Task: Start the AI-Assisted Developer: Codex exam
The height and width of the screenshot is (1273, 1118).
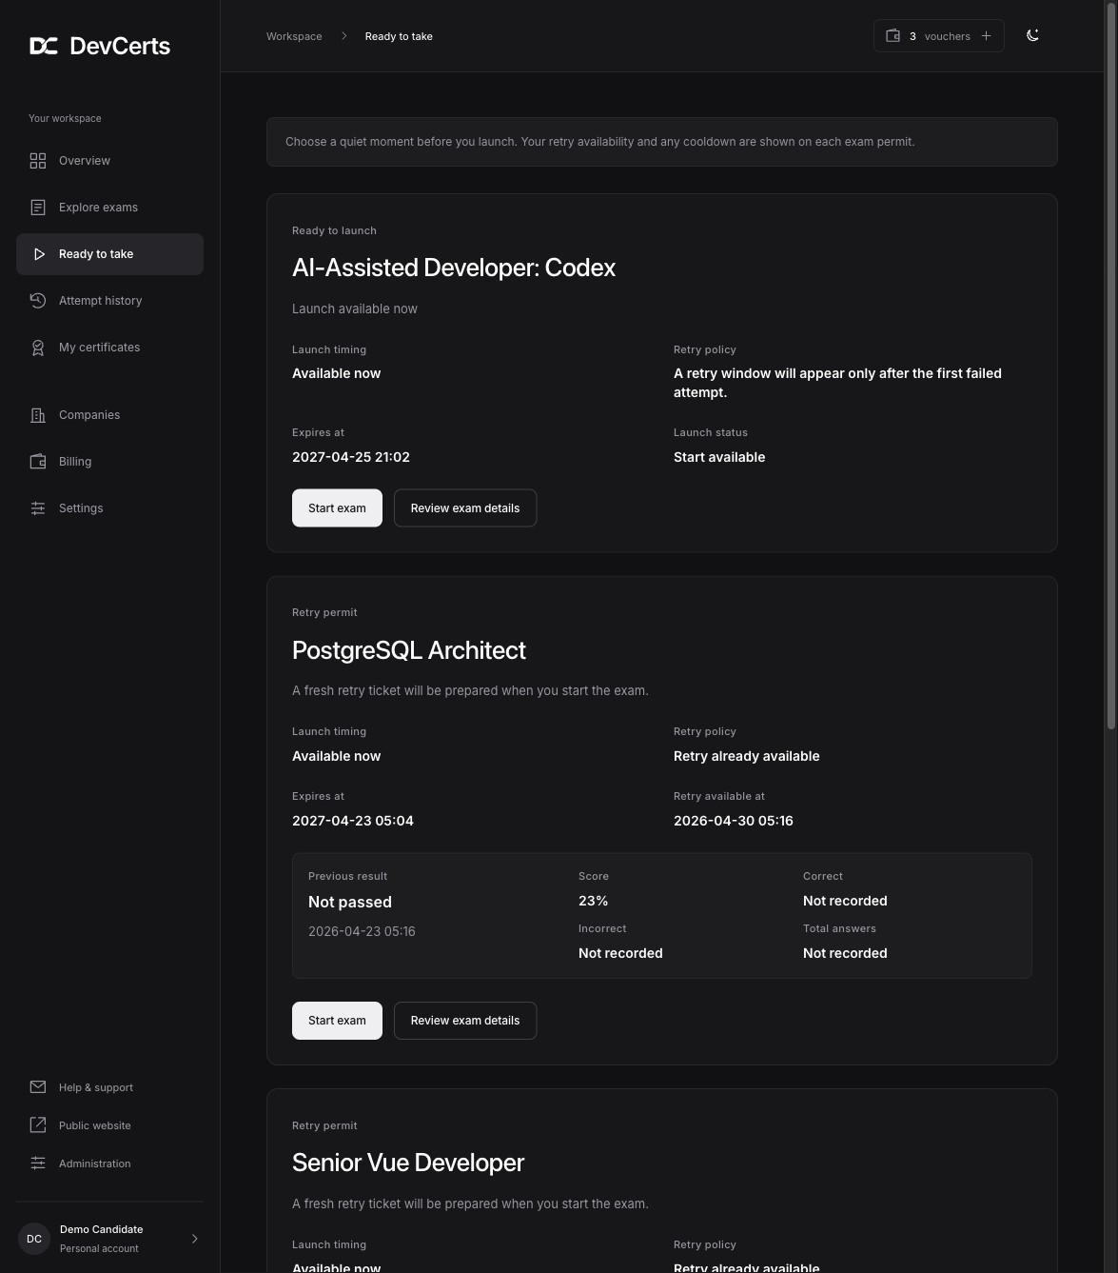Action: coord(337,508)
